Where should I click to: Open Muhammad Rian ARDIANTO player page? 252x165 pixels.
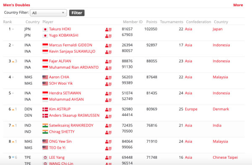(74, 67)
